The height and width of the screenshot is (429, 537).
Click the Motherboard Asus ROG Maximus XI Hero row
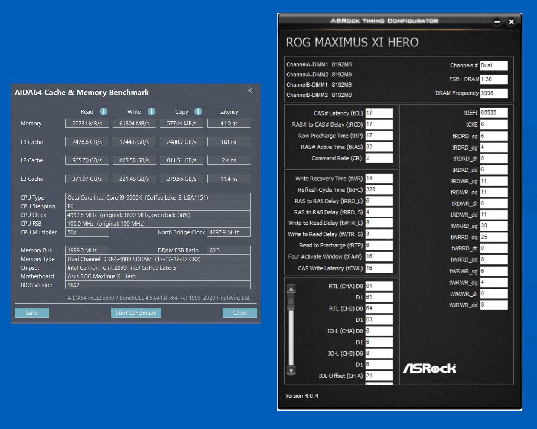click(158, 276)
